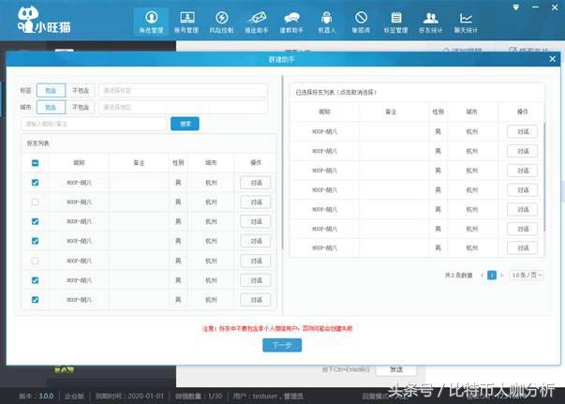This screenshot has height=404, width=565.
Task: Click 微信数量 1/30 in status bar
Action: tap(199, 397)
